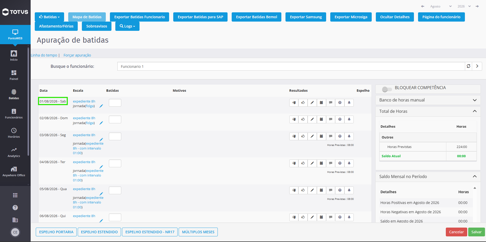Click door entry icon for 01/08/2026 row

(294, 103)
